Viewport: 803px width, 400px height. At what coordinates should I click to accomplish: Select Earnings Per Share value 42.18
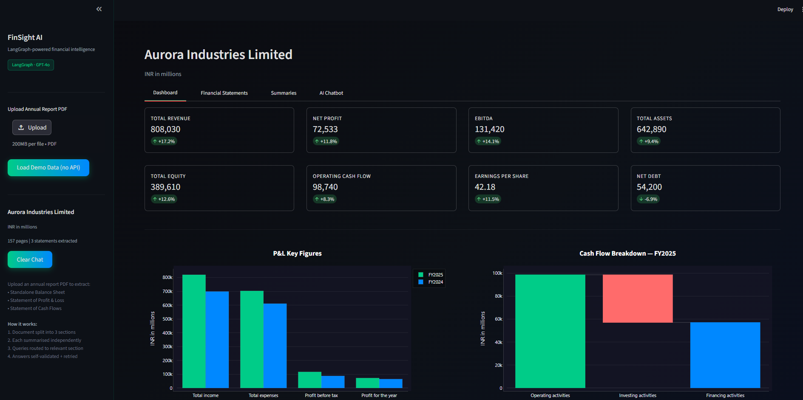(485, 187)
